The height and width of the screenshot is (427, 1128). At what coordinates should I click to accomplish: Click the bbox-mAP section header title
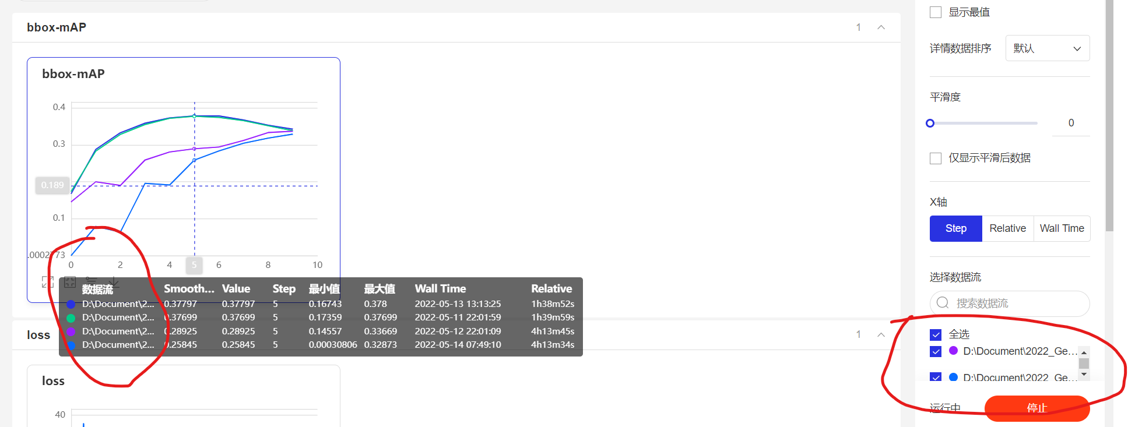pyautogui.click(x=57, y=27)
